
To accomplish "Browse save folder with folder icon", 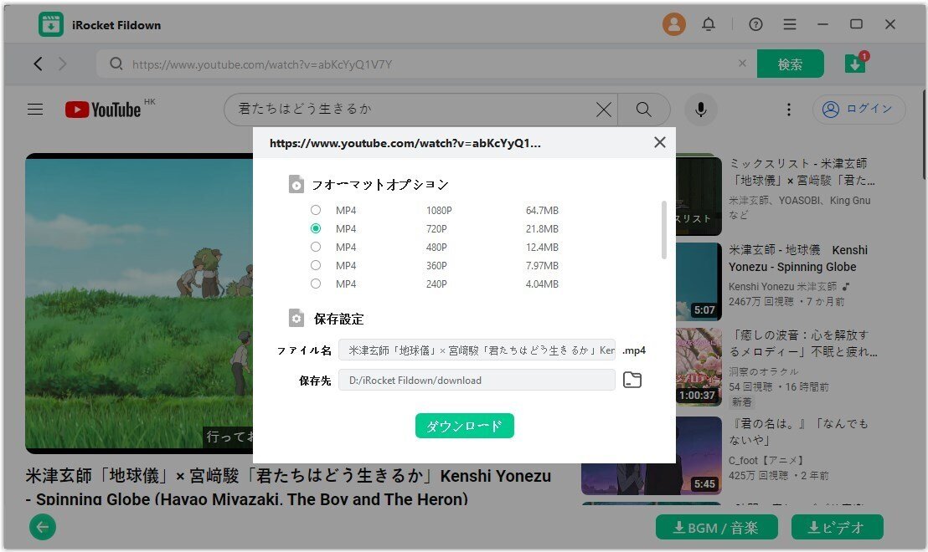I will point(632,380).
